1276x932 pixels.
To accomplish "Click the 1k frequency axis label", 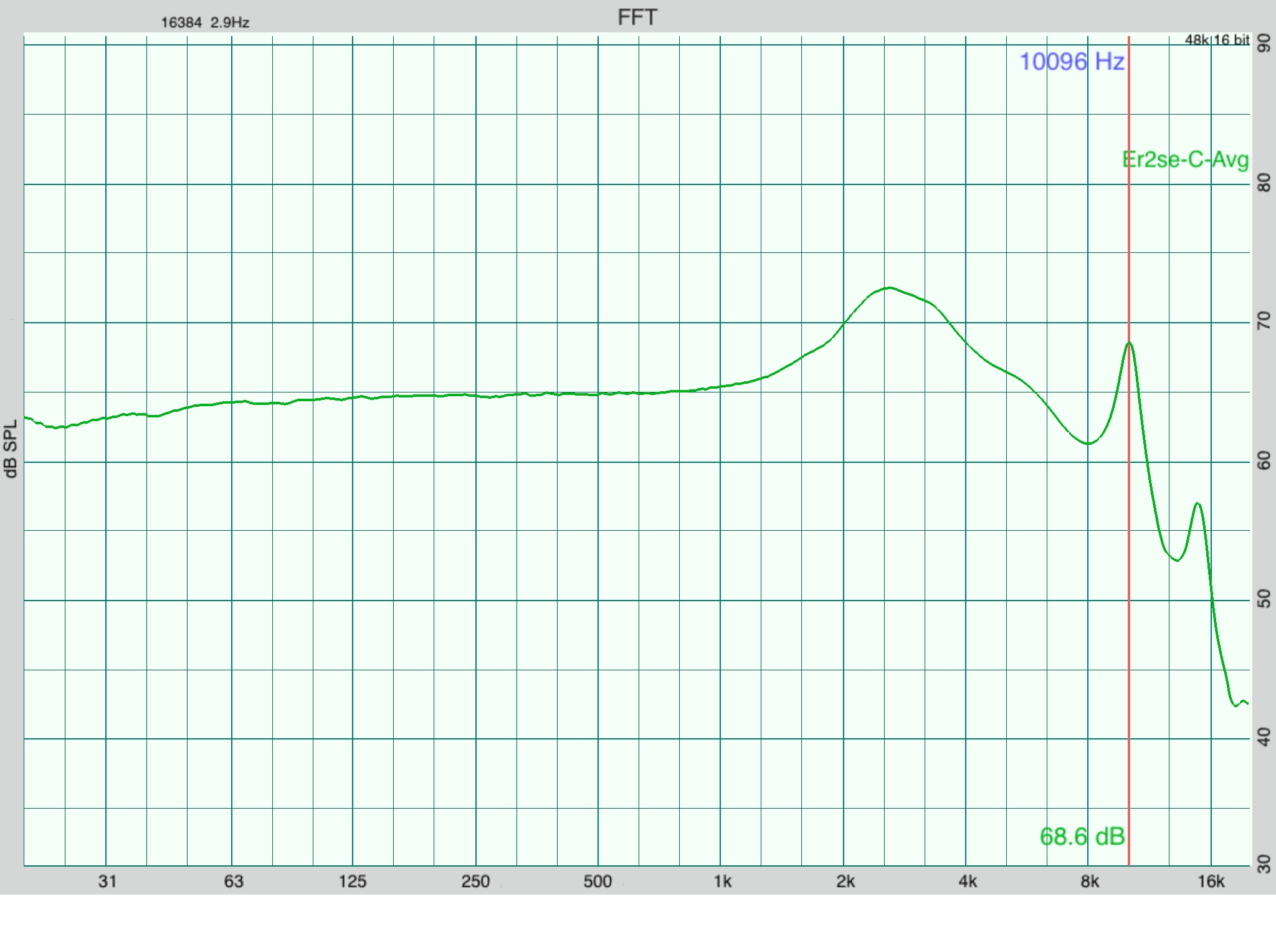I will point(722,882).
